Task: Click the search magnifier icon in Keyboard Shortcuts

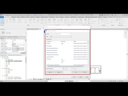Action: [x=71, y=34]
